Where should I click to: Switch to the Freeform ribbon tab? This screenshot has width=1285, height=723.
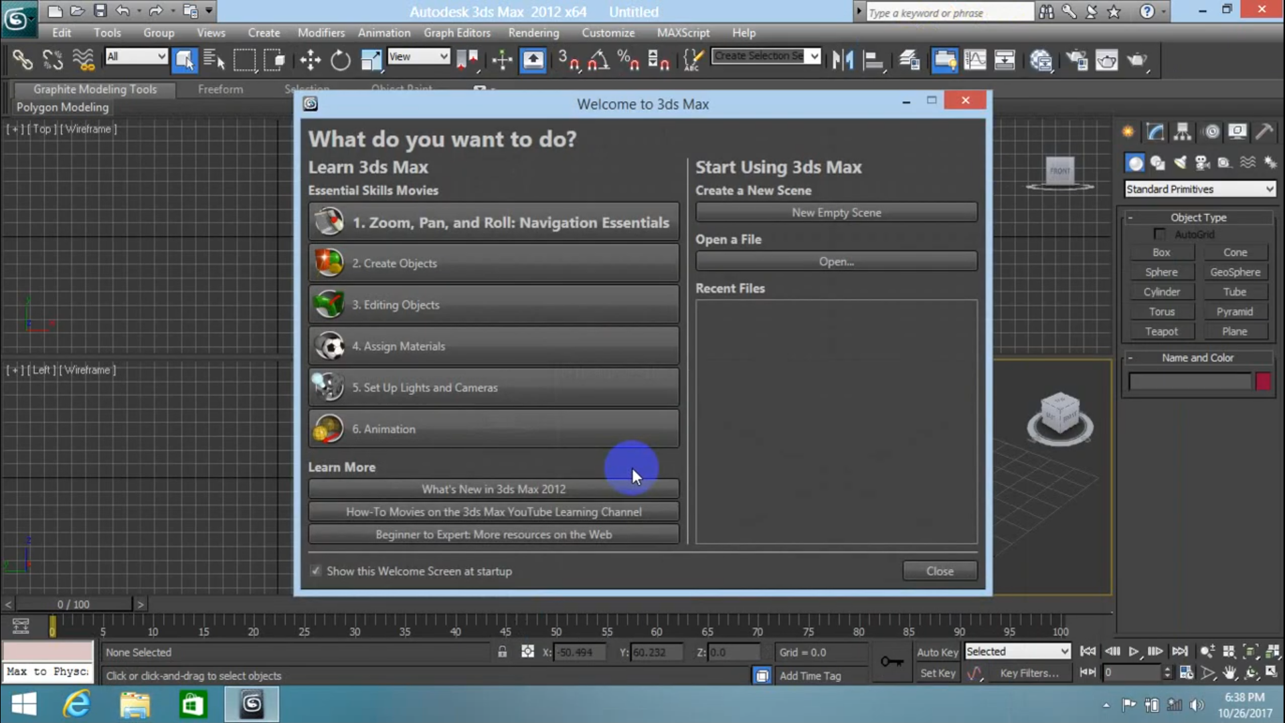[x=220, y=89]
